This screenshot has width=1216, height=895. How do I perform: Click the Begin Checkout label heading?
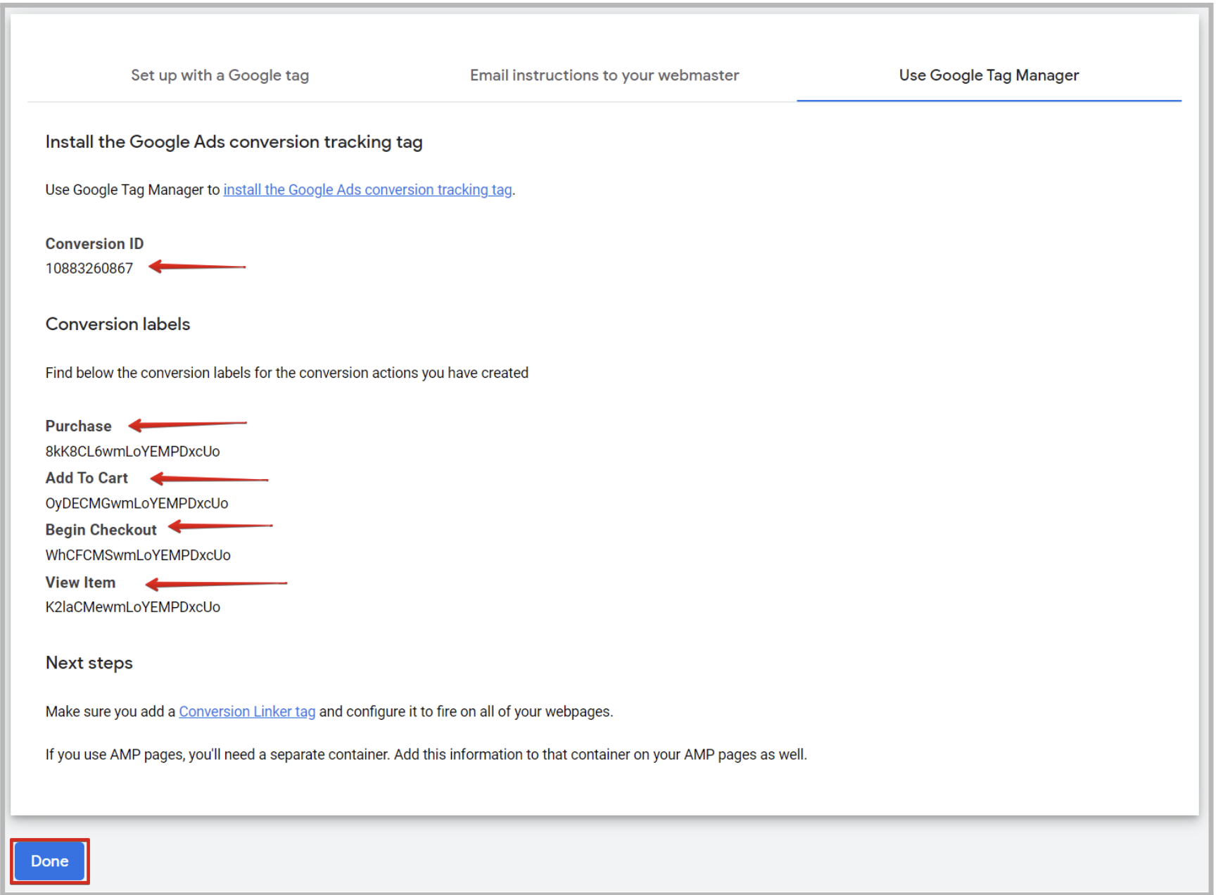101,530
